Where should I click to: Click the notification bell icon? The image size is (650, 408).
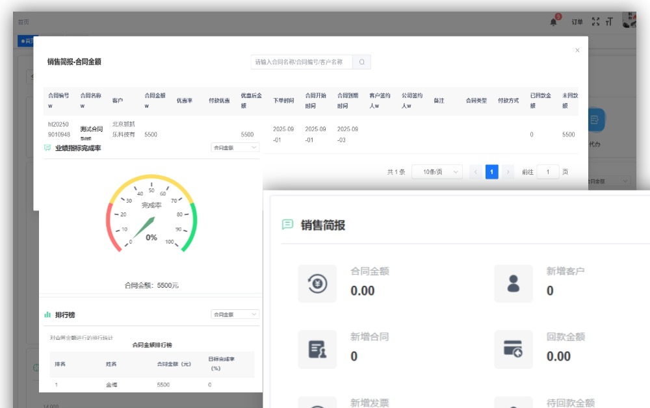(554, 21)
